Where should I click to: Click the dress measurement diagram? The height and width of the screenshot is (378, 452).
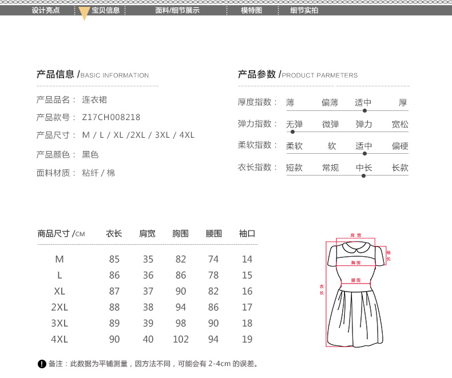coord(356,291)
